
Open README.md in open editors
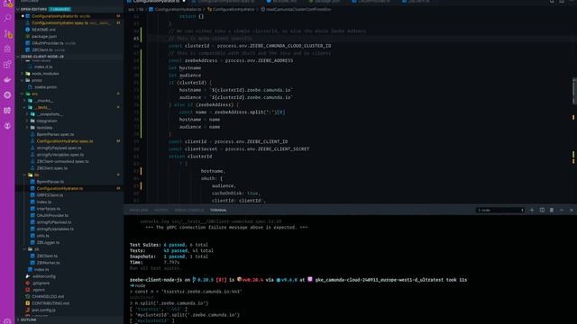[43, 30]
